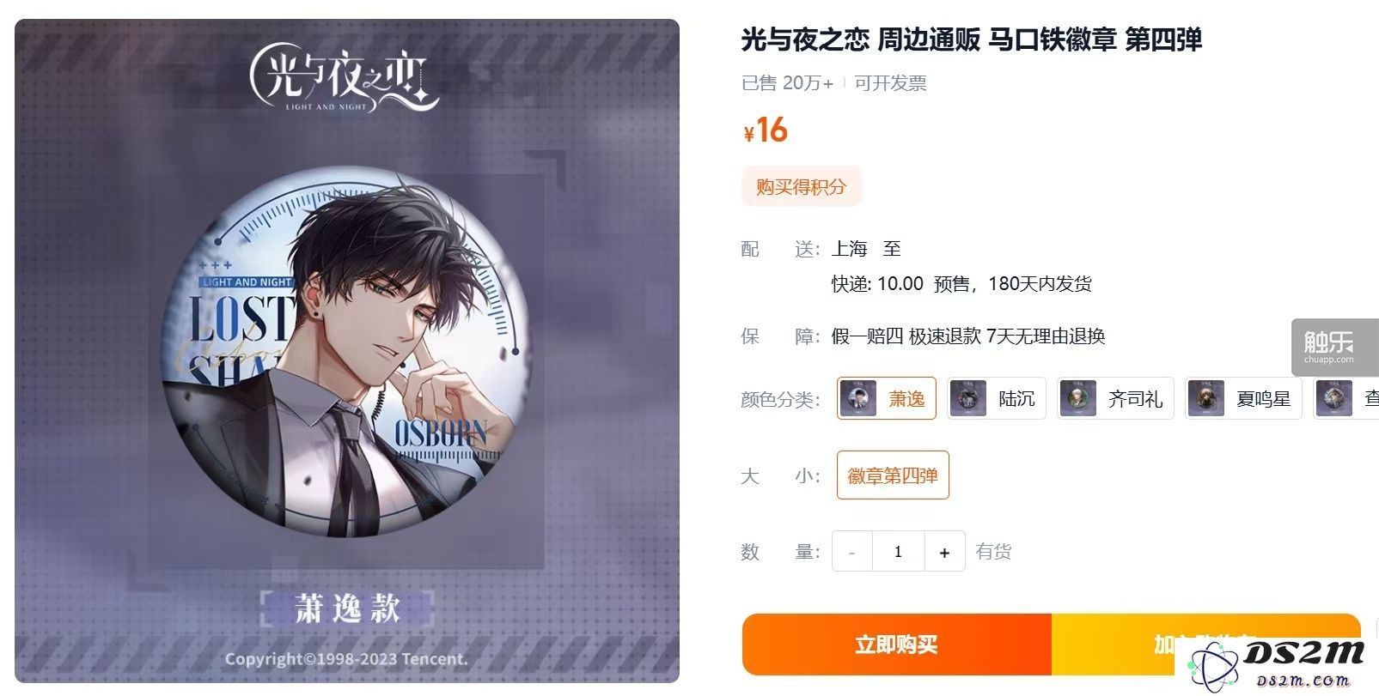Select the 陆沉 variant thumbnail icon

pyautogui.click(x=967, y=398)
